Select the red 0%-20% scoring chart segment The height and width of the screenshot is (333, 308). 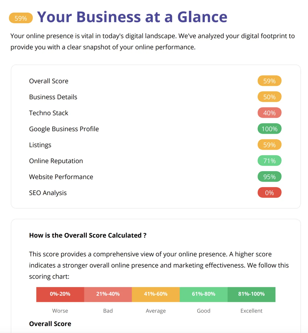point(60,294)
